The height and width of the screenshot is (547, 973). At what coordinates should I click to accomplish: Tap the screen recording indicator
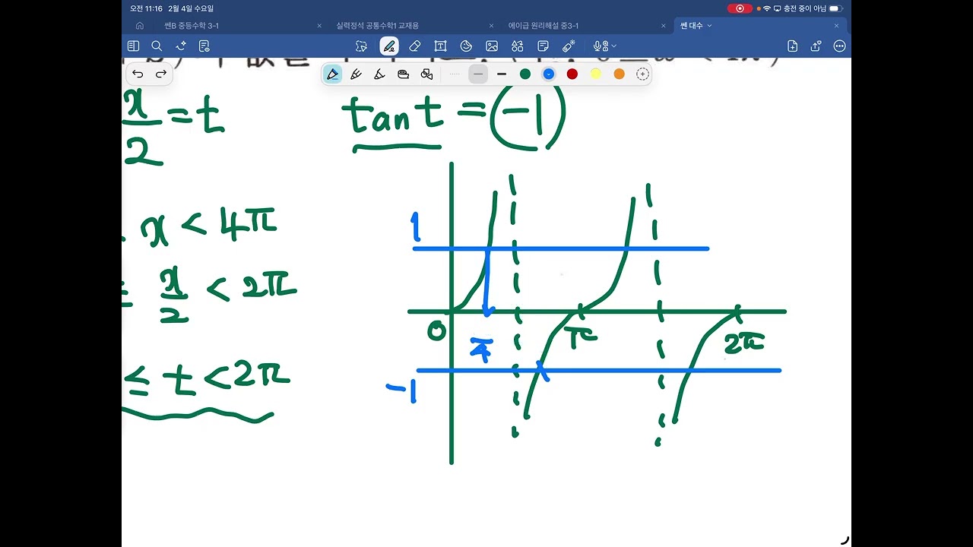(740, 8)
